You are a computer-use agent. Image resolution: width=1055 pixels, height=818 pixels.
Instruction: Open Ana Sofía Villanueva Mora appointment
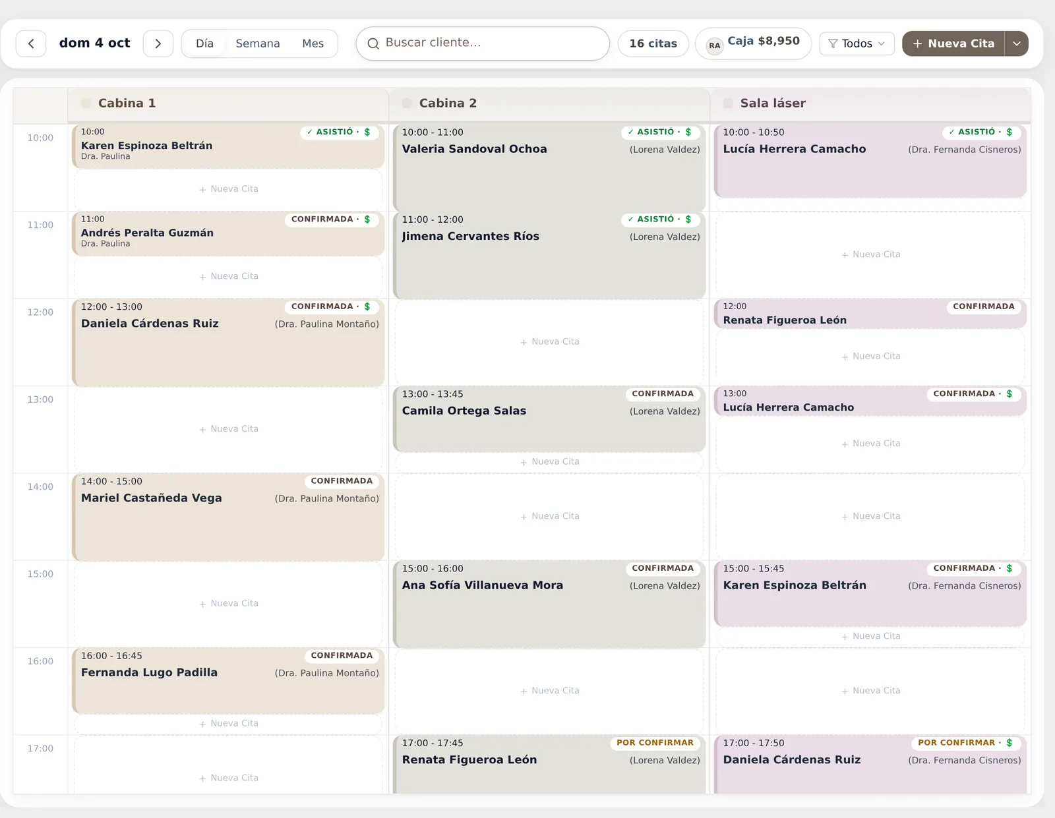[549, 604]
